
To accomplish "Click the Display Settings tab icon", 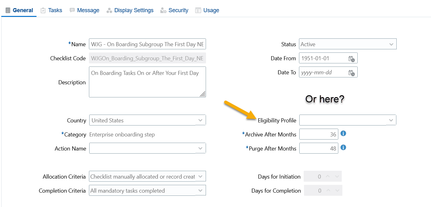I will pos(109,10).
